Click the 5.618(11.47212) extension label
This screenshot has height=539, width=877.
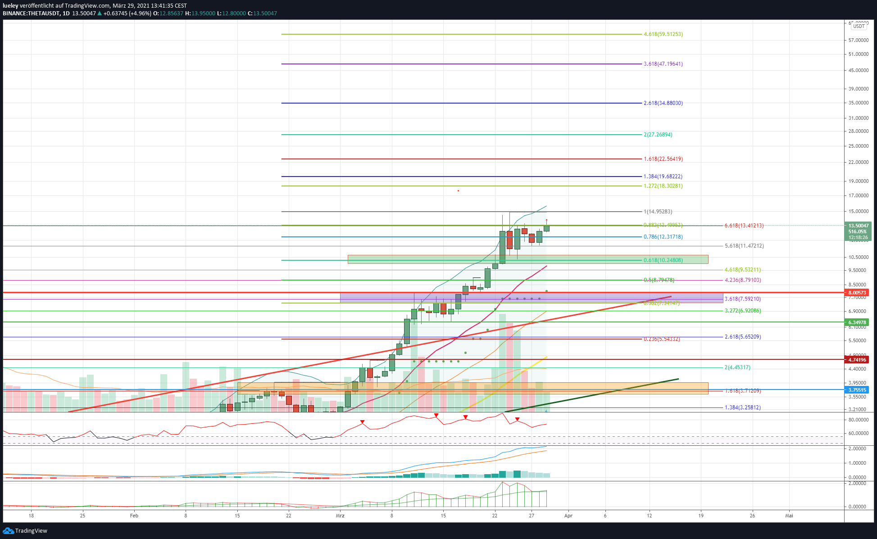click(744, 246)
